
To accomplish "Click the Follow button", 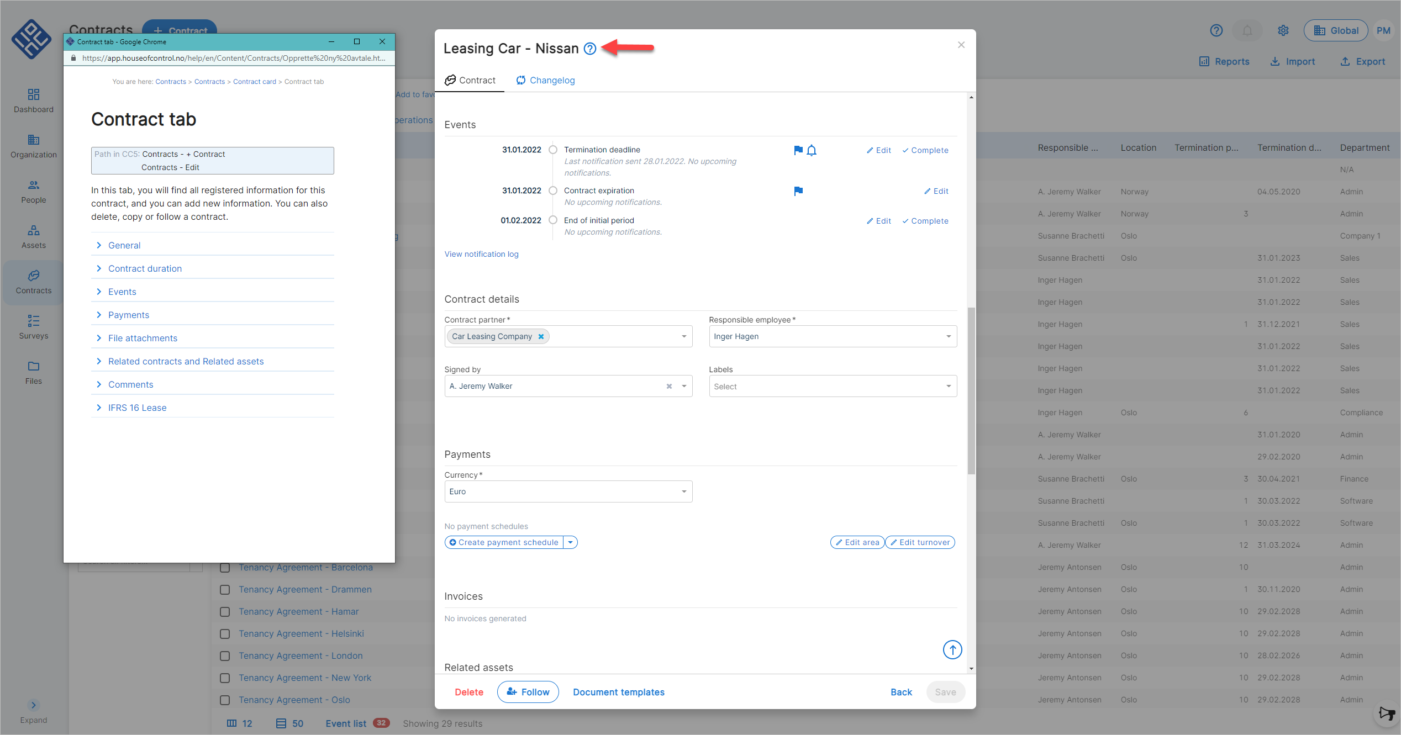I will 528,692.
